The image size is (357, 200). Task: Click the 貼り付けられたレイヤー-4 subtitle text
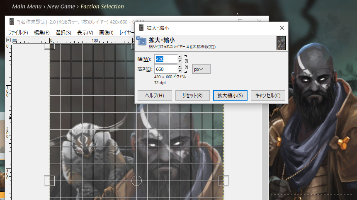[182, 47]
